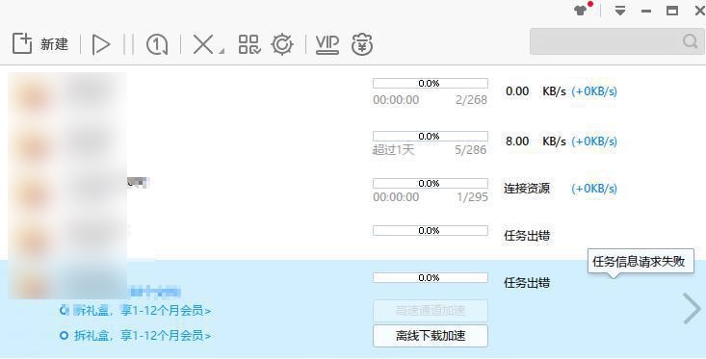Click +0KB/s link beside 8.00 KB/s

click(594, 141)
